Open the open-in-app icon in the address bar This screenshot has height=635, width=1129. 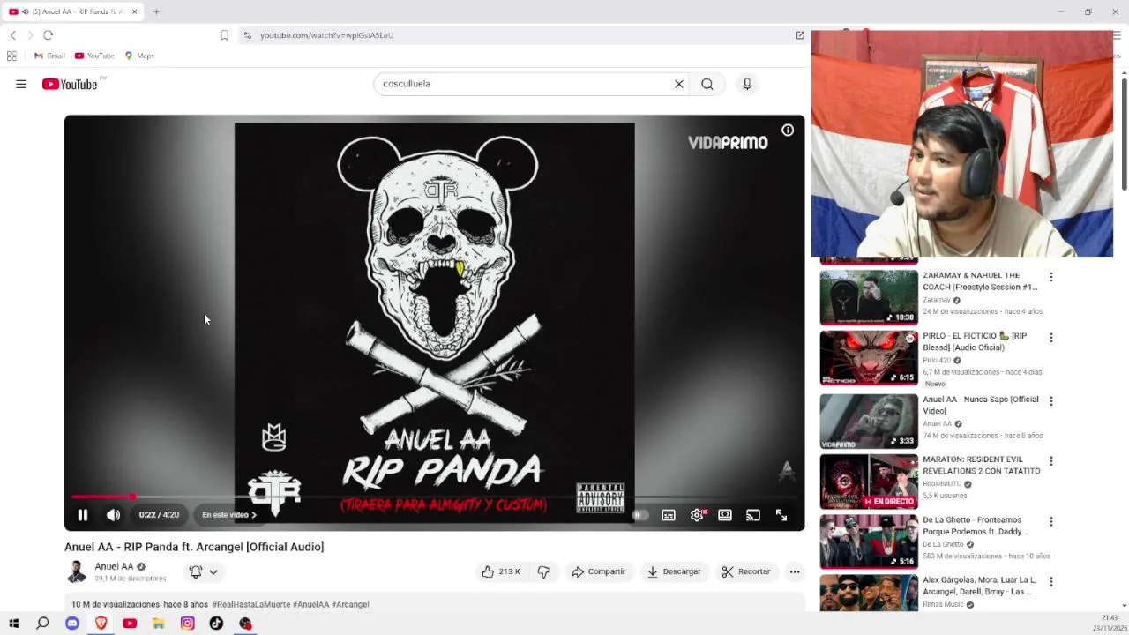tap(800, 35)
